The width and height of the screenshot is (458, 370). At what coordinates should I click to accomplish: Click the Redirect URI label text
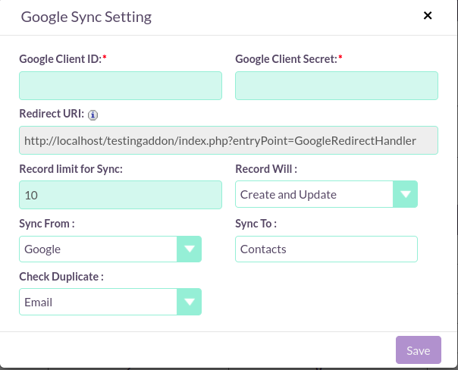pyautogui.click(x=52, y=114)
